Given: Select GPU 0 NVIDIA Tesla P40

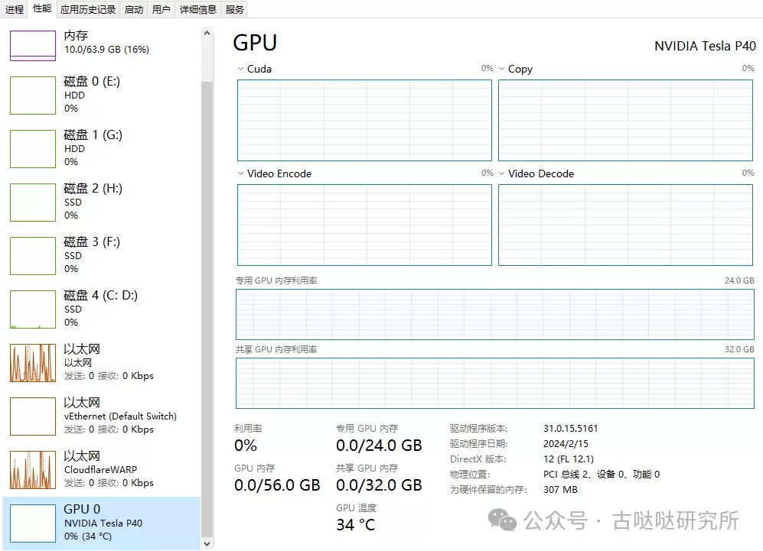Looking at the screenshot, I should pos(101,523).
